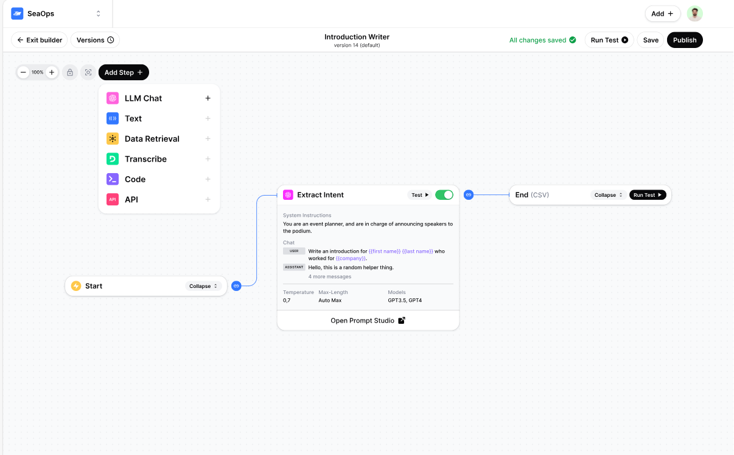
Task: Click the link connector before the End node
Action: 469,195
